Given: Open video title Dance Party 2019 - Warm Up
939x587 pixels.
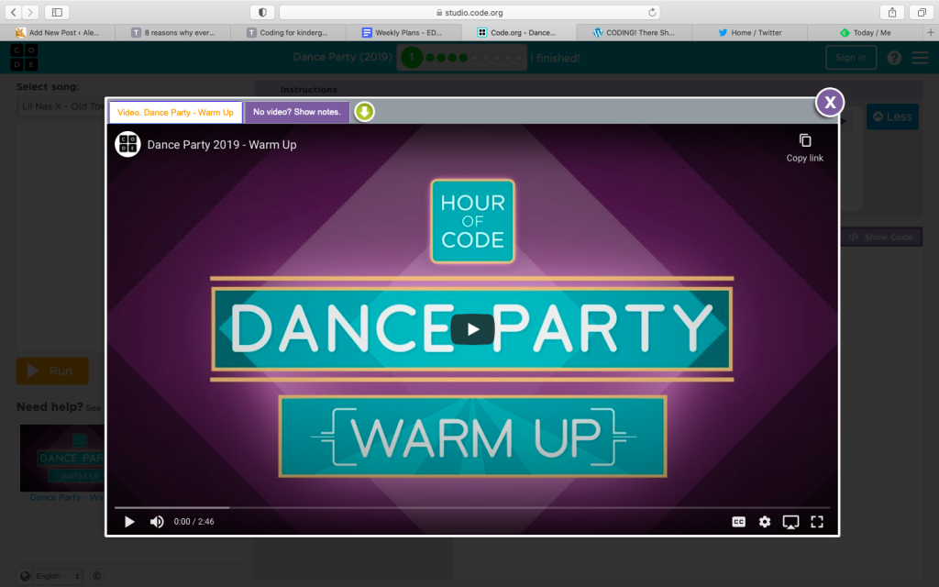Looking at the screenshot, I should click(222, 145).
